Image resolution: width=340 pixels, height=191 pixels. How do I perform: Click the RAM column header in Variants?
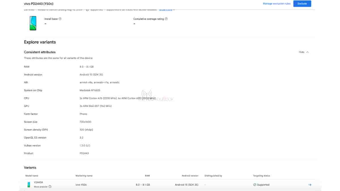[x=147, y=176]
